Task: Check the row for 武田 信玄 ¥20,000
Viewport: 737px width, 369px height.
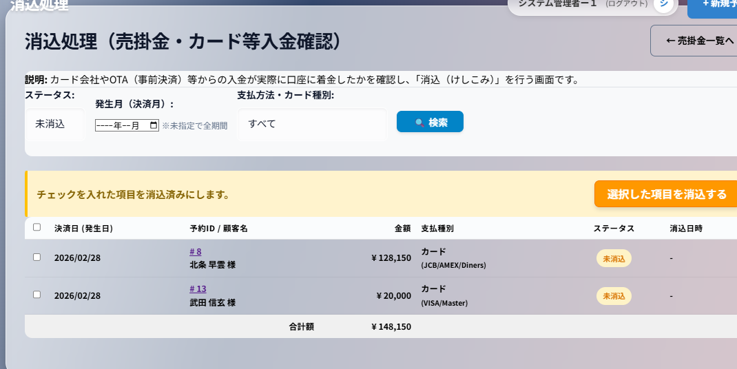Action: pyautogui.click(x=37, y=295)
